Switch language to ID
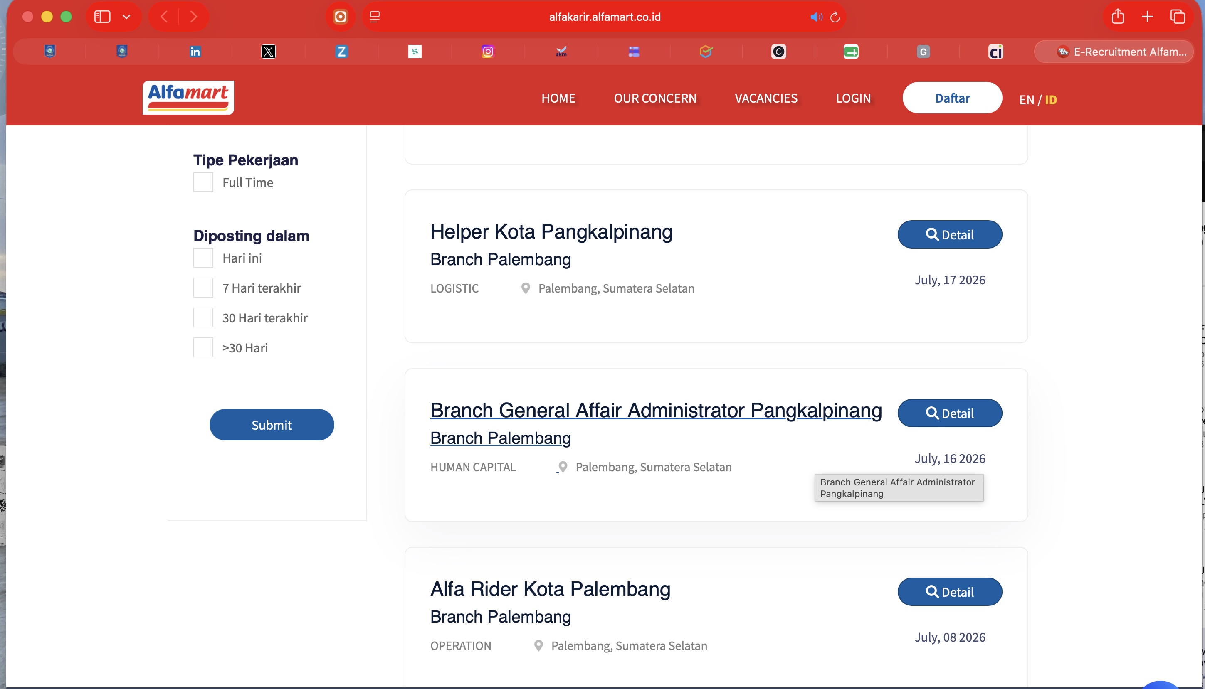The image size is (1205, 689). (x=1051, y=100)
